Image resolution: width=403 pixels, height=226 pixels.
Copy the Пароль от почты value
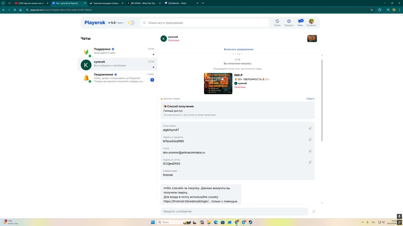pos(310,162)
